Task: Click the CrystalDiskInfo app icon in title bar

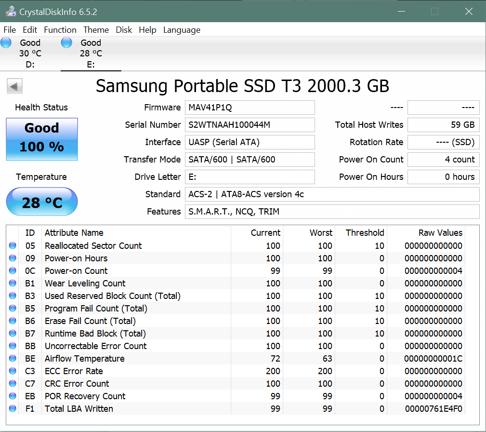Action: 11,11
